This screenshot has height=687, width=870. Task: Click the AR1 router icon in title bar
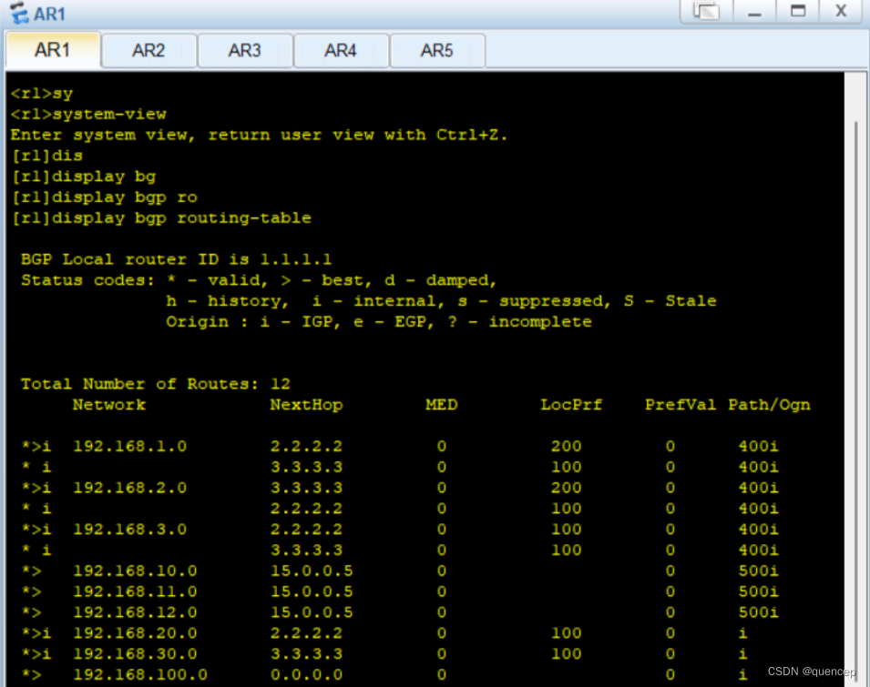(x=19, y=13)
